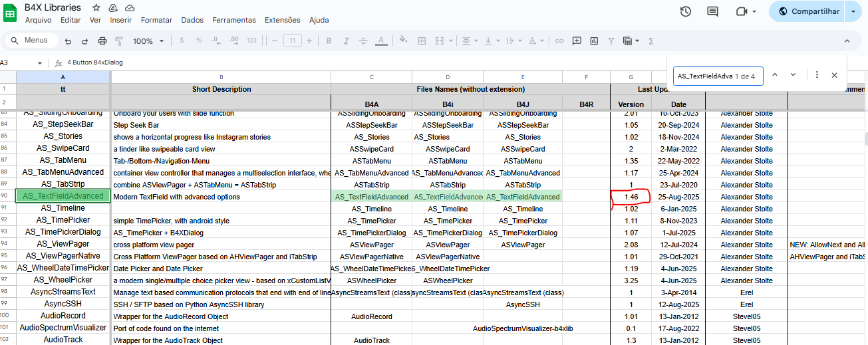Open Google Sheets home icon
The height and width of the screenshot is (345, 868).
point(10,13)
